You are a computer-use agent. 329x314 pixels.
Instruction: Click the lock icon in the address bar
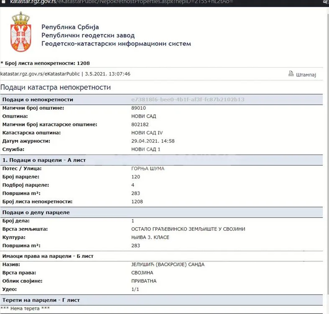[3, 2]
